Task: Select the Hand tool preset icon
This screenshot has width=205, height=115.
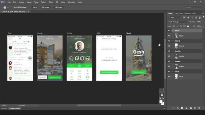Action: tap(5, 7)
